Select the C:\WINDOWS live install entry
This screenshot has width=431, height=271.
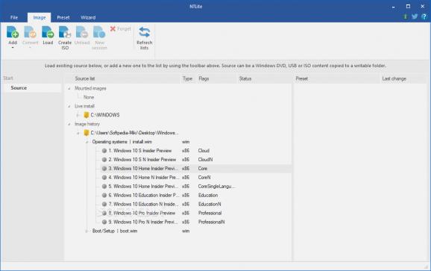pyautogui.click(x=105, y=115)
